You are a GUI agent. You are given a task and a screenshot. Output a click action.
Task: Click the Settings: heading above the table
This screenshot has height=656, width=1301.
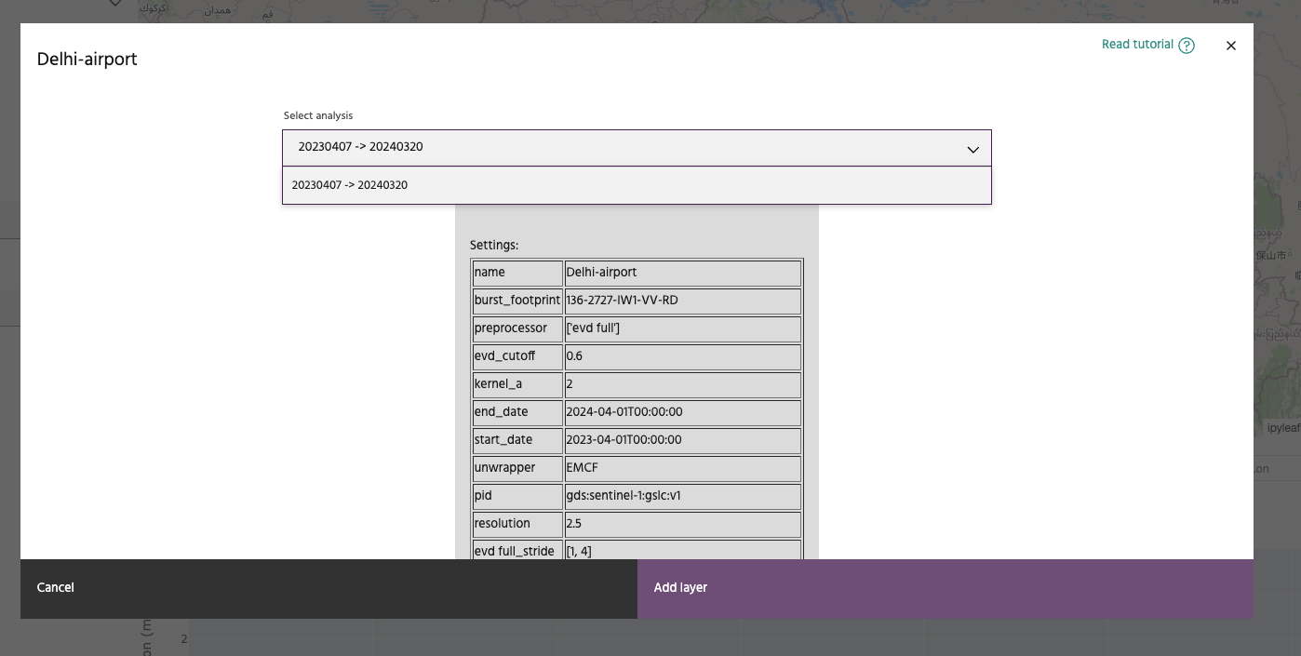coord(494,246)
